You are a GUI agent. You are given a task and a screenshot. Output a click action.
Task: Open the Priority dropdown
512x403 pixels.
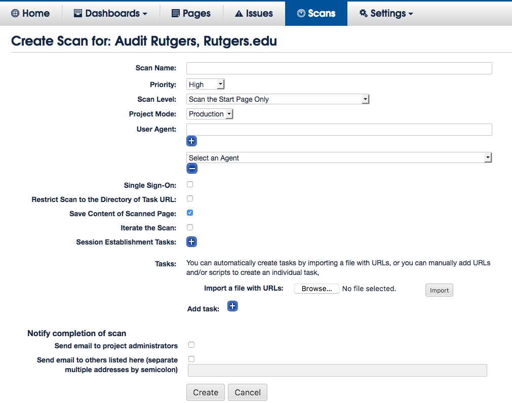(x=205, y=85)
